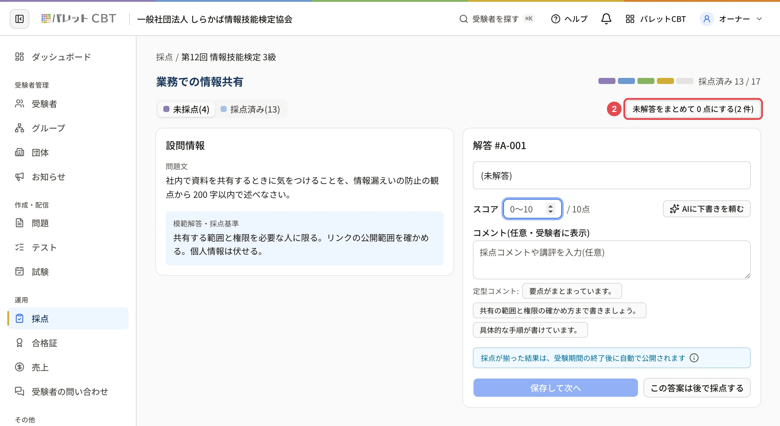Open the パレットCBT apps grid icon
The width and height of the screenshot is (780, 426).
point(630,19)
